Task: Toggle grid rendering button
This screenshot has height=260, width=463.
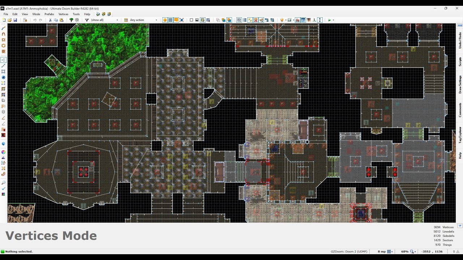Action: 170,20
